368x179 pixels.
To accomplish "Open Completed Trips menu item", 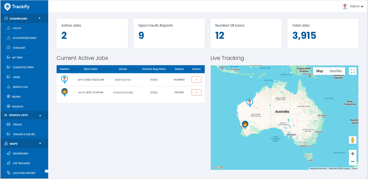I will pos(23,67).
